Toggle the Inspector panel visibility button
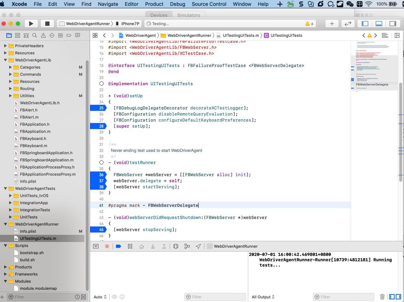 (x=393, y=24)
